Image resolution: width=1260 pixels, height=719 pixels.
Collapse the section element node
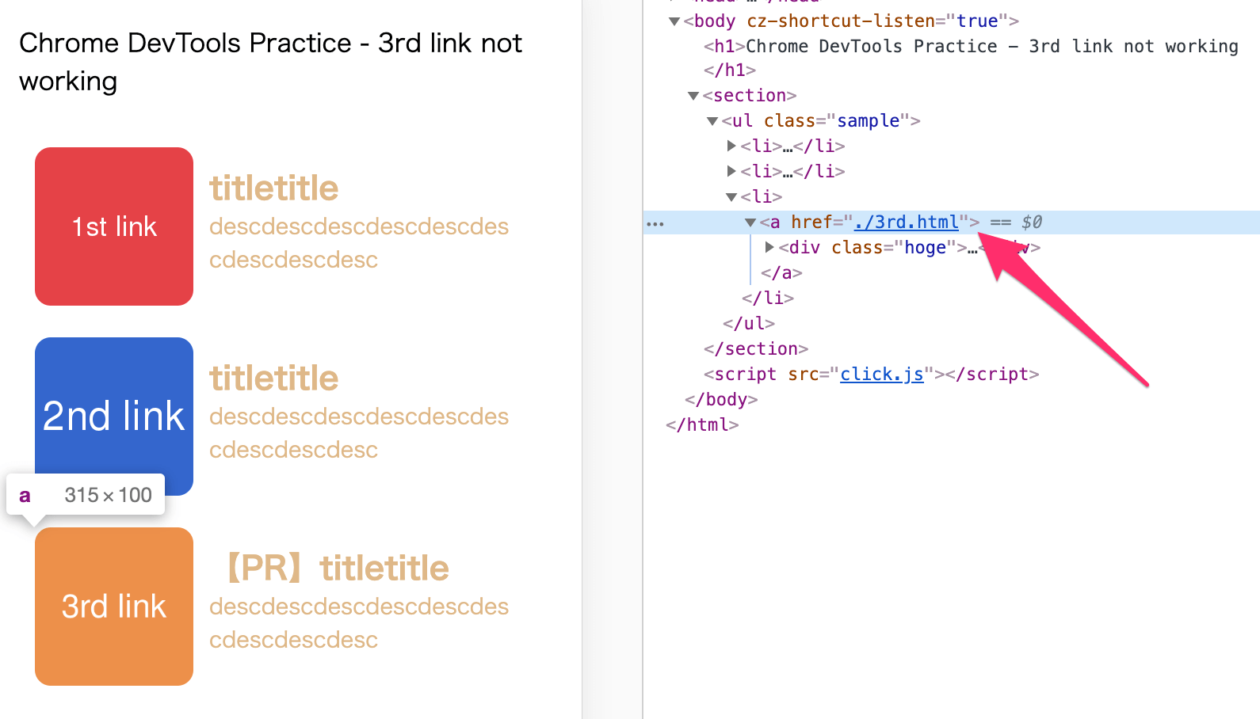pyautogui.click(x=693, y=96)
